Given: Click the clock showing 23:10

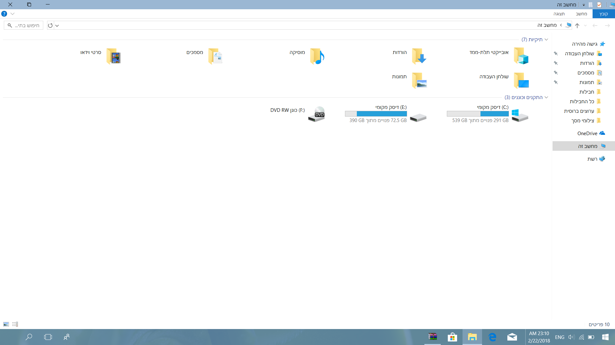Looking at the screenshot, I should pos(539,337).
